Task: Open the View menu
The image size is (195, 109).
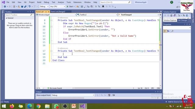Action: click(x=19, y=2)
